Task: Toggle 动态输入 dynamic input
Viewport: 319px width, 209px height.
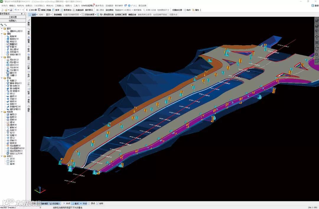Action: tap(55, 203)
